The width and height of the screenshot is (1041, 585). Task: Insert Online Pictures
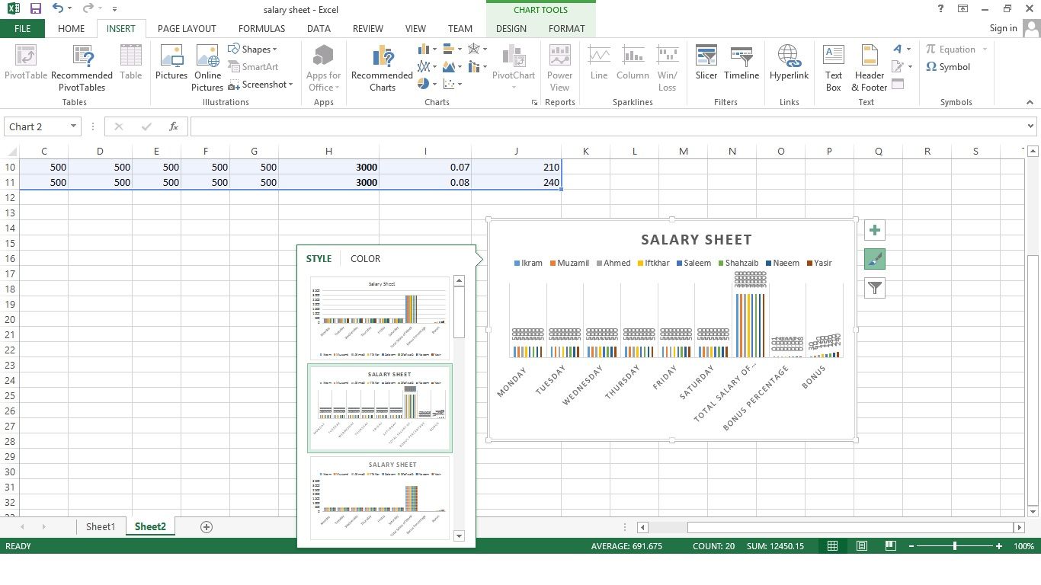207,68
